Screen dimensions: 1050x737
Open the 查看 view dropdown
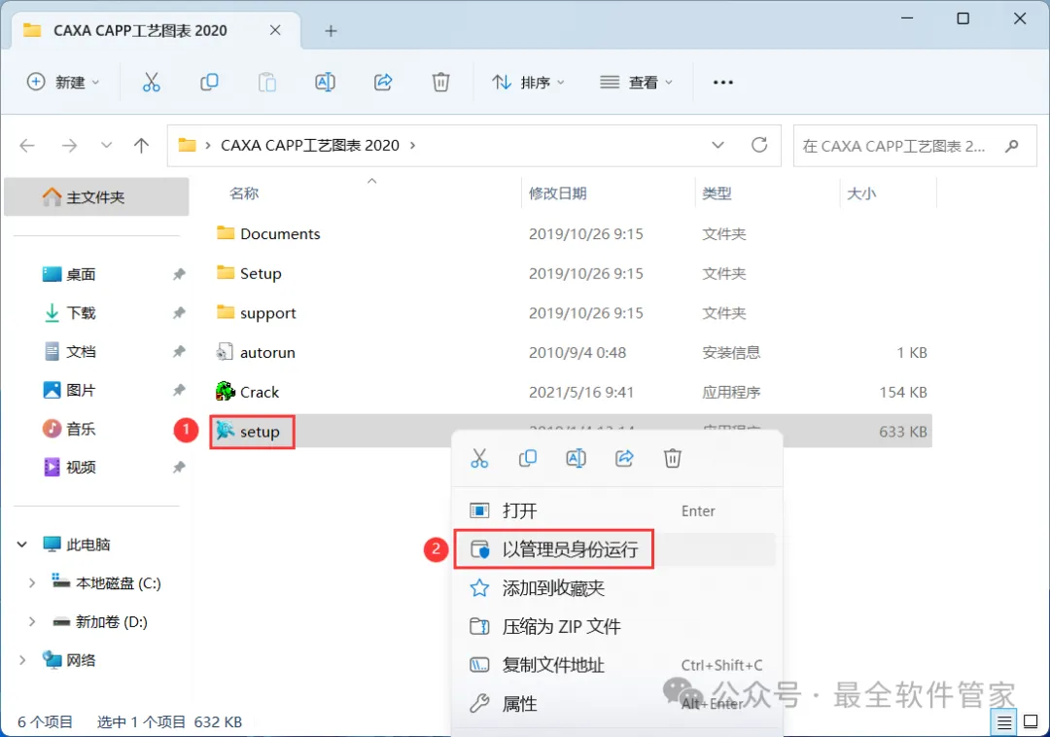point(636,83)
